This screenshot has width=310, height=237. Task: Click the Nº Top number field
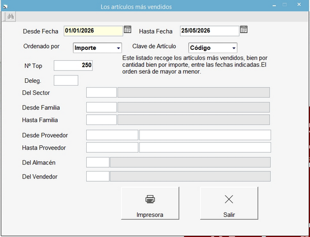click(73, 65)
